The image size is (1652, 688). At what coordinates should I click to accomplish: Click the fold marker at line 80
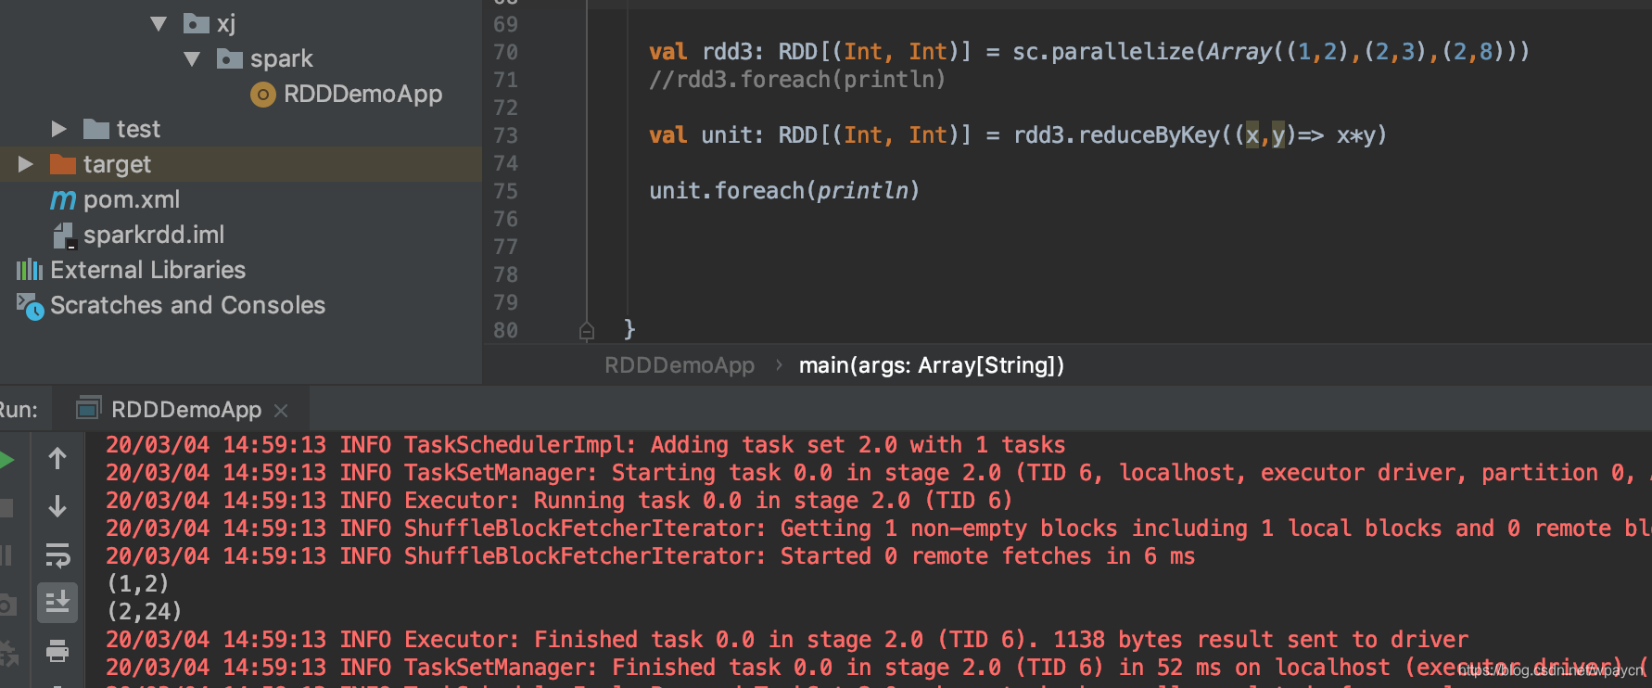click(587, 331)
